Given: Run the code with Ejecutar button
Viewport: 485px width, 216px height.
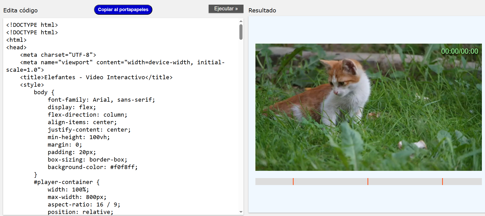Looking at the screenshot, I should 226,9.
